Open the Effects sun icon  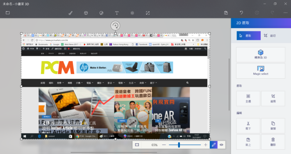[x=132, y=13]
